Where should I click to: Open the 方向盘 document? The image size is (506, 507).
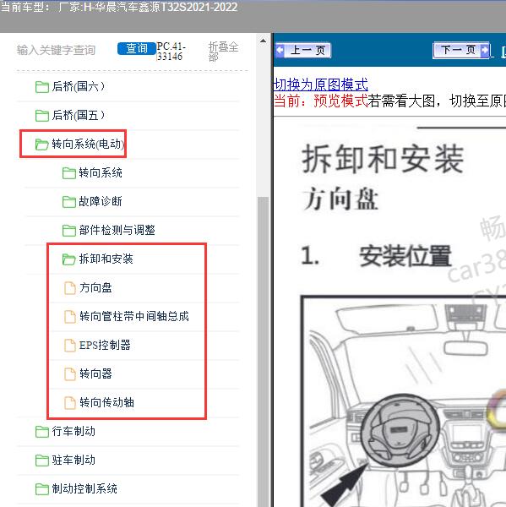[x=95, y=288]
